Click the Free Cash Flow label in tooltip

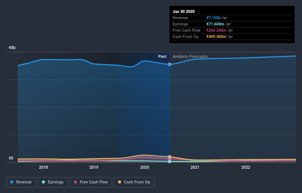click(186, 30)
